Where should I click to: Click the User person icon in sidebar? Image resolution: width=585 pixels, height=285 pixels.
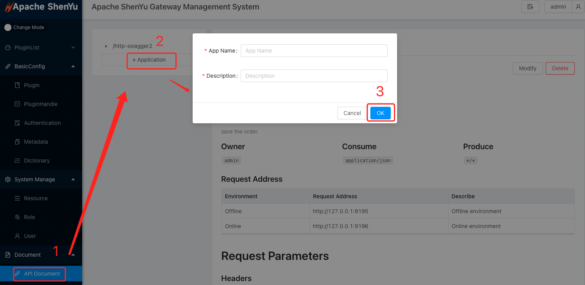(17, 236)
